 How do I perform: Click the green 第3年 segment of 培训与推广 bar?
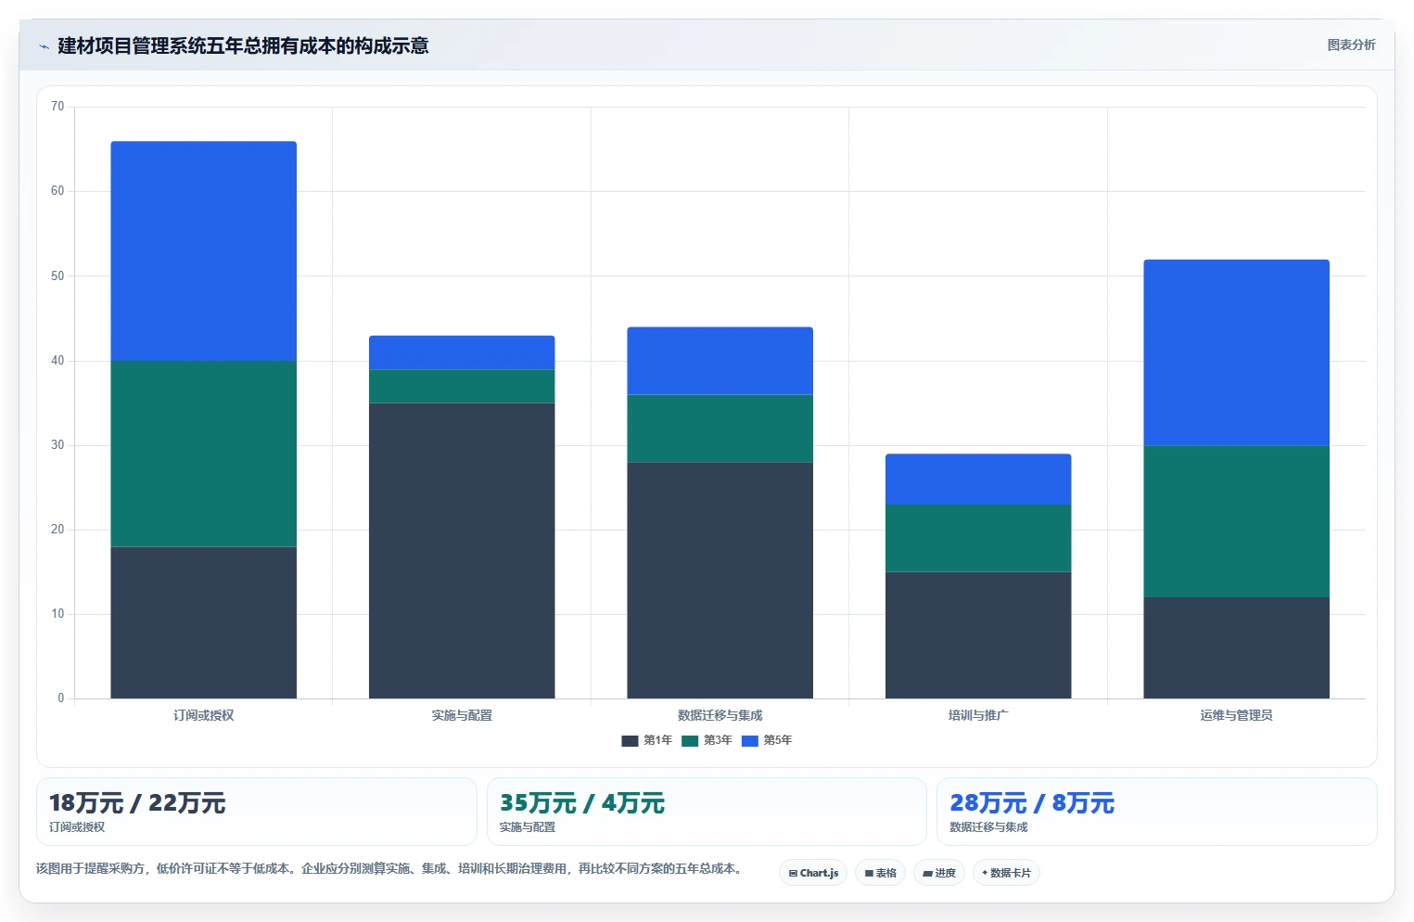(x=978, y=538)
